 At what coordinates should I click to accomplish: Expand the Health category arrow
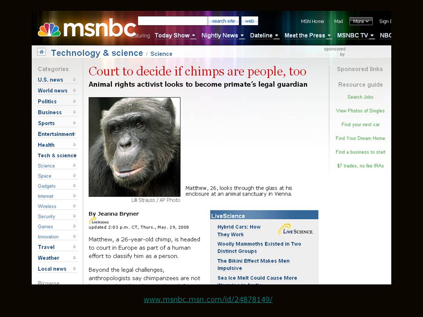pyautogui.click(x=74, y=145)
